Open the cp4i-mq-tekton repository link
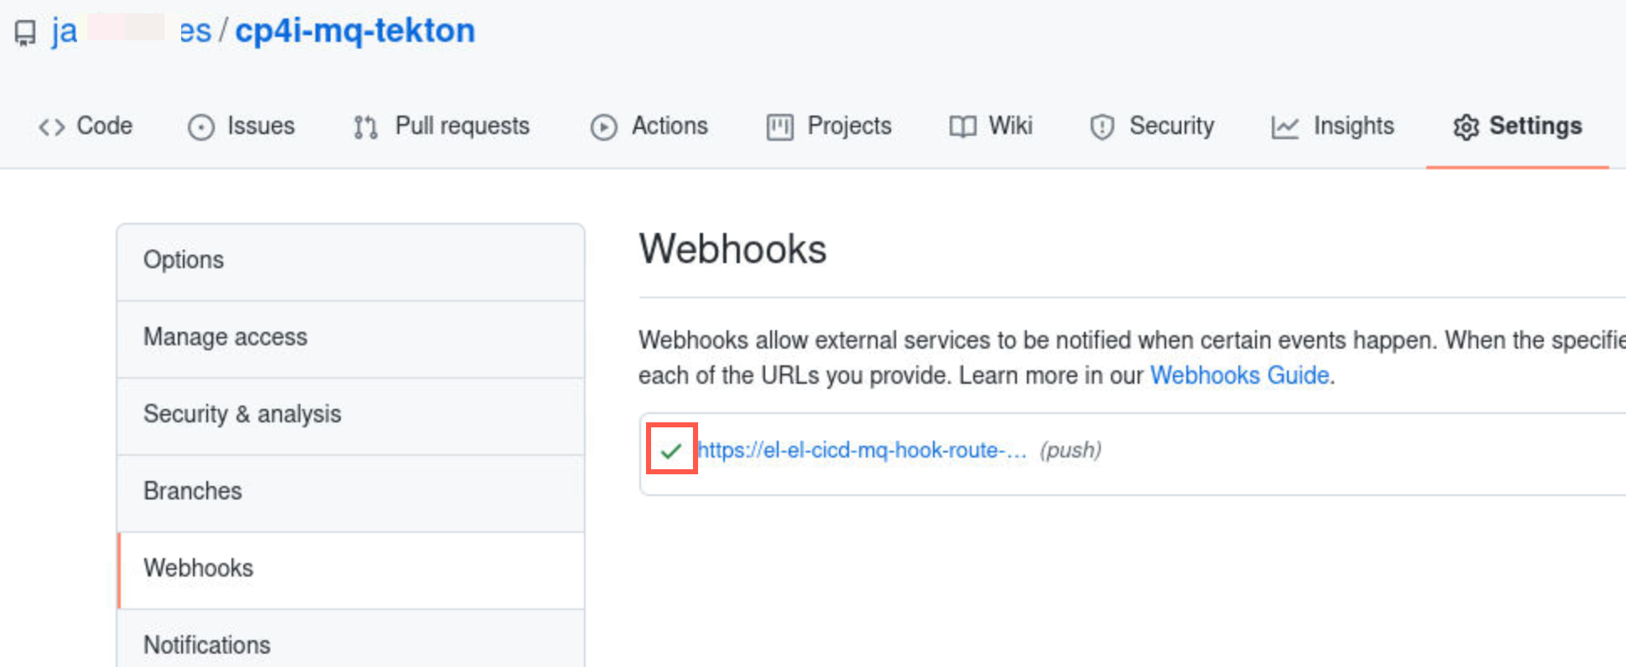Image resolution: width=1626 pixels, height=667 pixels. click(355, 30)
